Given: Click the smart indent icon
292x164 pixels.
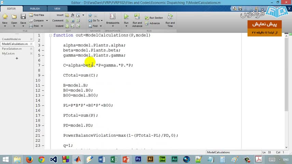Looking at the screenshot, I should (x=67, y=26).
